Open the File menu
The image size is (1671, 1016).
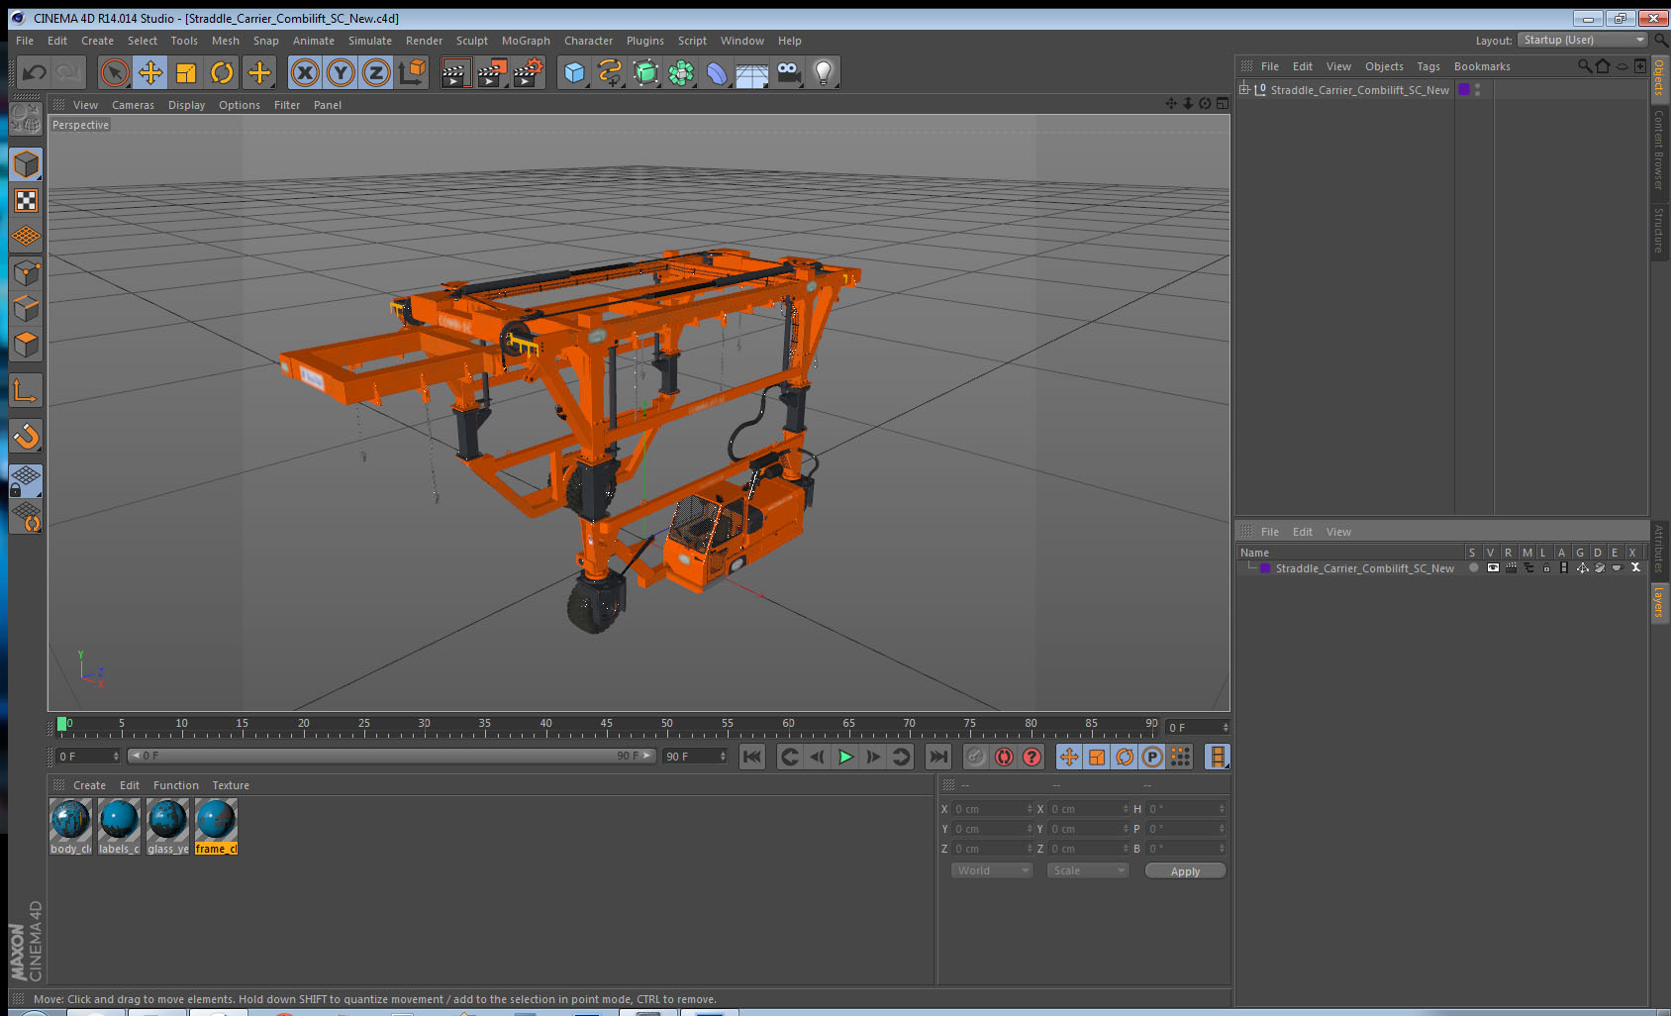[x=25, y=41]
